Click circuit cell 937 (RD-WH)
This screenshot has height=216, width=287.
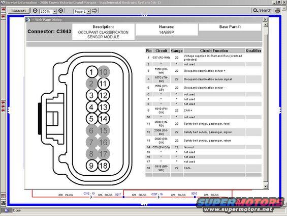pos(161,58)
